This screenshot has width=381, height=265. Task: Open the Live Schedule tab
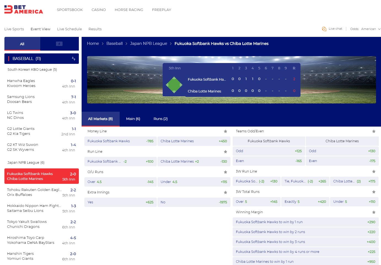point(69,29)
